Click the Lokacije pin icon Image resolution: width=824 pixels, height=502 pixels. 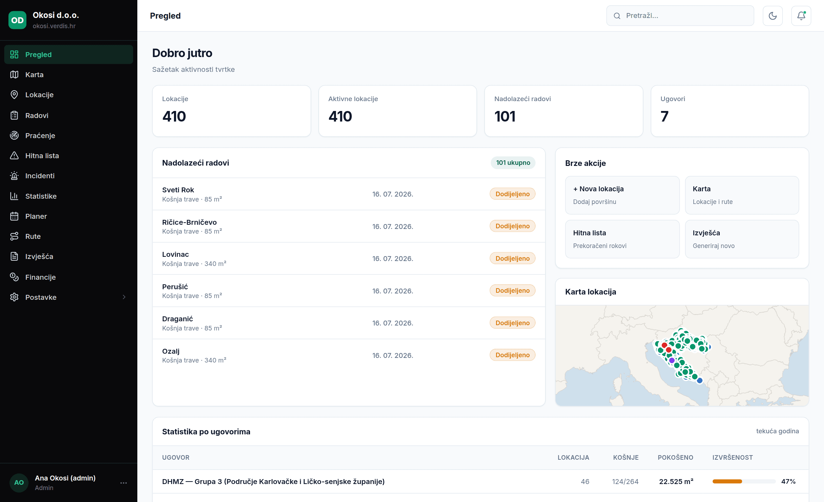(14, 95)
